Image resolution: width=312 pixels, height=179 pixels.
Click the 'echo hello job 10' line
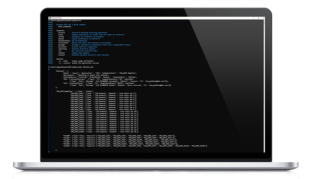104,111
